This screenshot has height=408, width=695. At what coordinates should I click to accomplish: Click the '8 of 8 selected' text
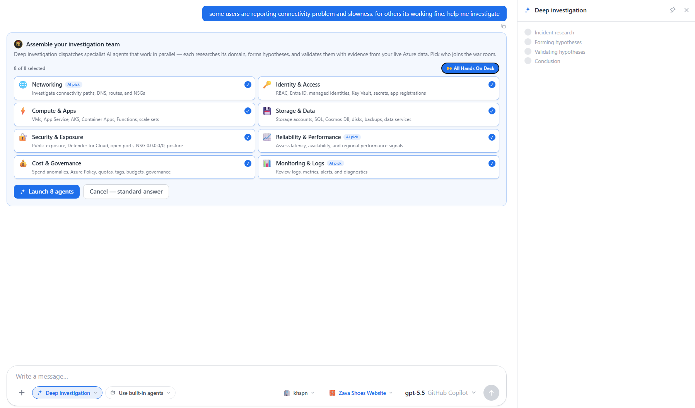pyautogui.click(x=29, y=68)
